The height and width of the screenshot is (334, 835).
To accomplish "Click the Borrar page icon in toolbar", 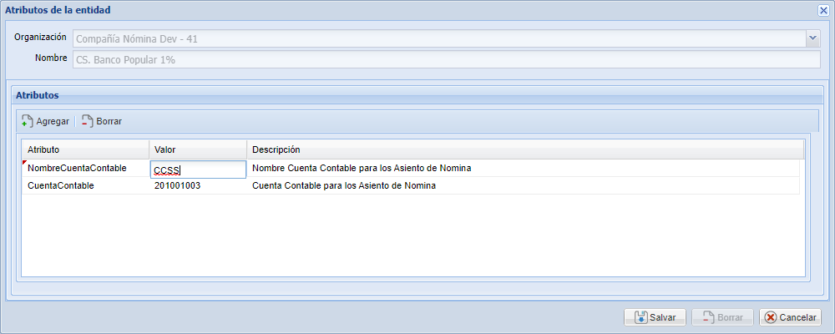I will pos(88,121).
